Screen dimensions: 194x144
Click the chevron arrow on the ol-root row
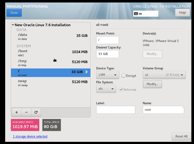pyautogui.click(x=86, y=72)
